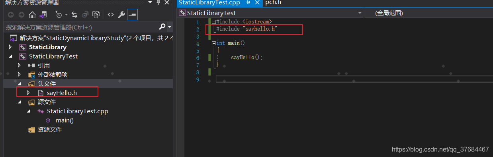Select the StaticLibraryTest project in tree
The image size is (493, 157).
[53, 56]
